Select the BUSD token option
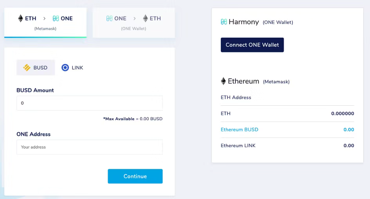 pos(36,68)
